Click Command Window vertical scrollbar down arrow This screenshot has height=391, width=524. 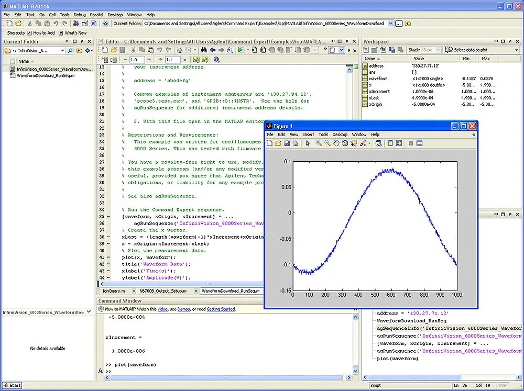(x=355, y=371)
